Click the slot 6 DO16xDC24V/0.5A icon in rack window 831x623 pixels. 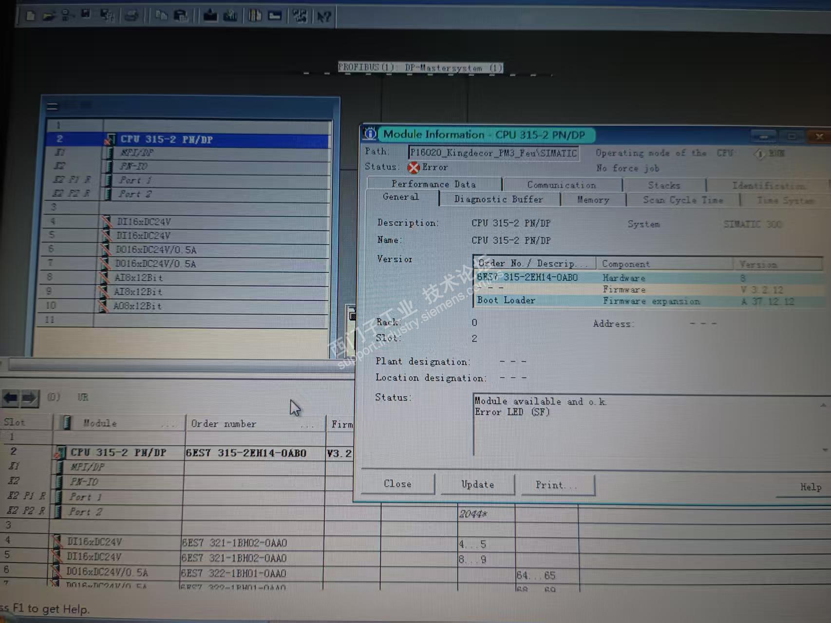[x=105, y=249]
